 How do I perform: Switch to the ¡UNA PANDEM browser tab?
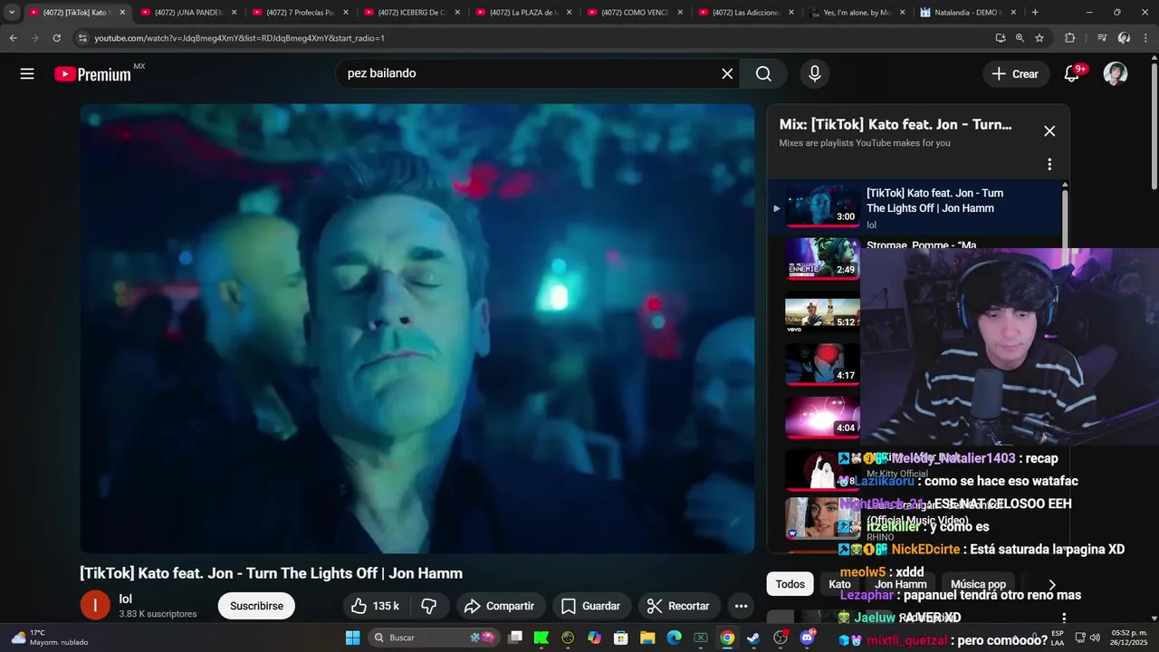pos(187,13)
